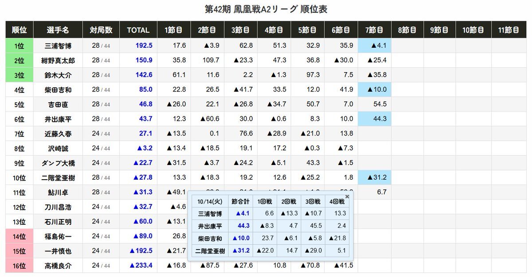This screenshot has height=277, width=532.
Task: Open 井出康平's highlighted 7節目 score in main table
Action: coord(375,119)
